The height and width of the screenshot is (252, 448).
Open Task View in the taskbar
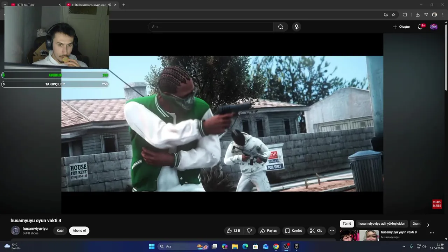tap(215, 246)
